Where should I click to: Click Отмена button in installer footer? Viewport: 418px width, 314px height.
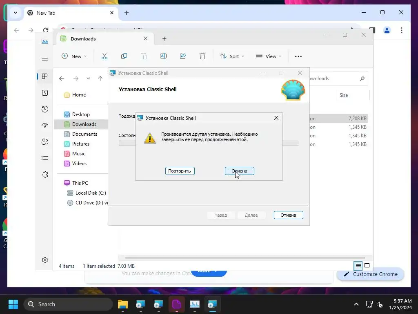click(288, 215)
